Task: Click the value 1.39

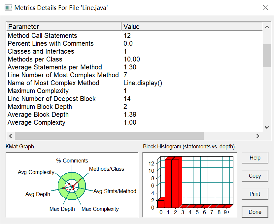Action: [x=130, y=114]
